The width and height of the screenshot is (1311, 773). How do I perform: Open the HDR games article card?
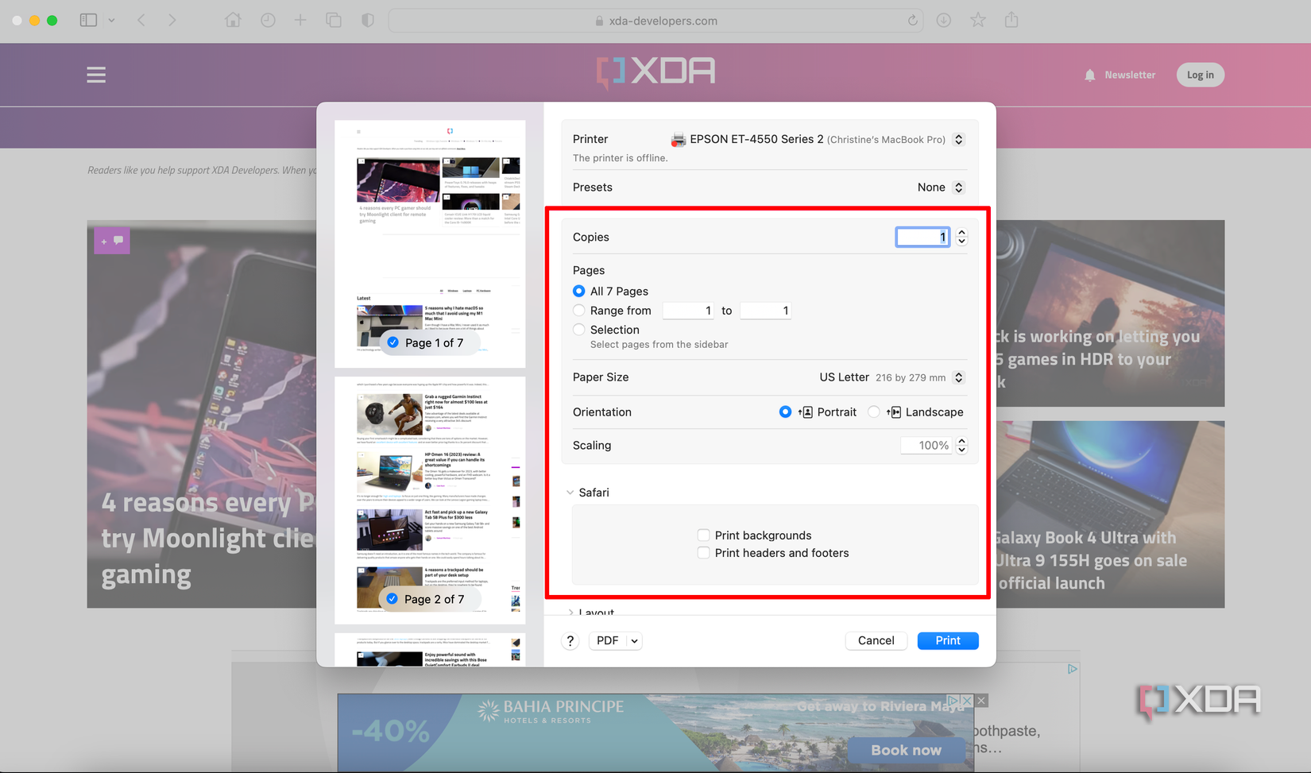tap(1111, 313)
